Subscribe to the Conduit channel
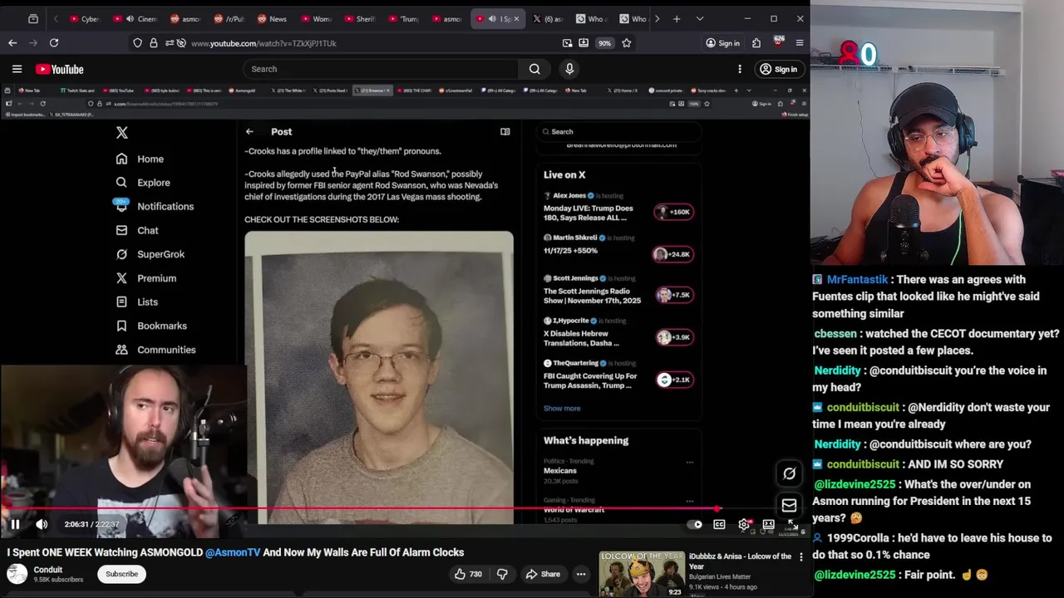Image resolution: width=1064 pixels, height=598 pixels. (x=121, y=574)
